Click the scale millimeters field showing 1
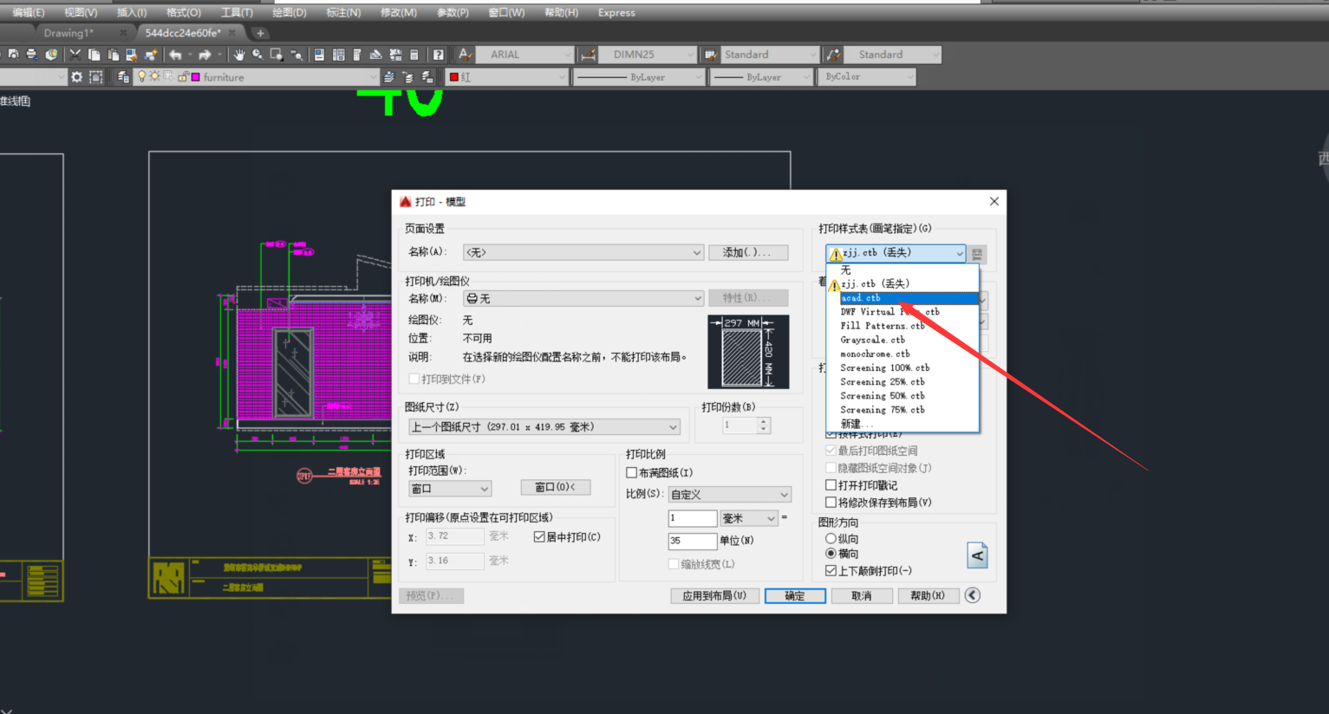 (x=692, y=518)
